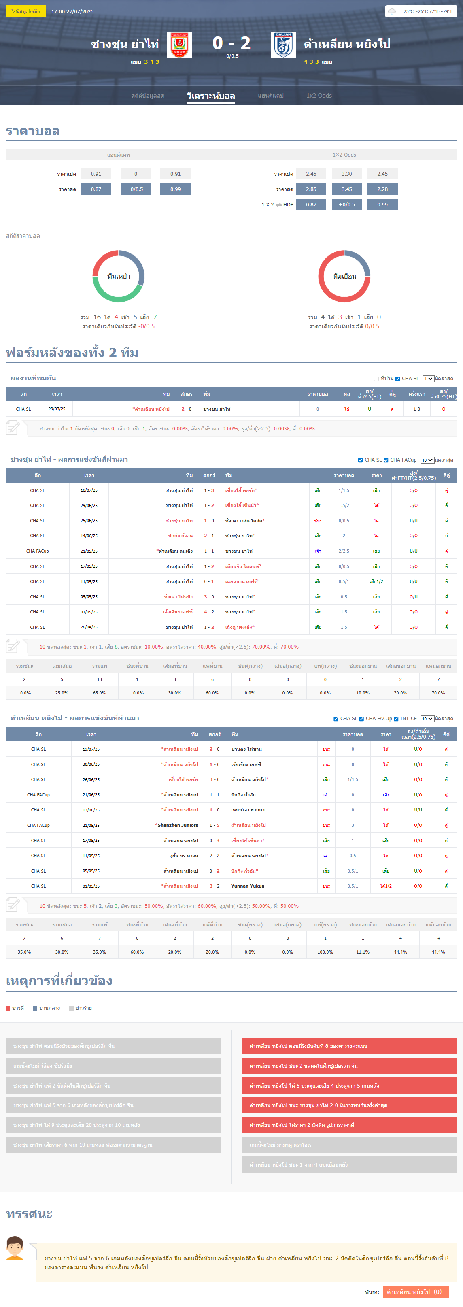This screenshot has height=1307, width=463.
Task: Click the 0/0.5 link under away donut chart
Action: [x=372, y=326]
